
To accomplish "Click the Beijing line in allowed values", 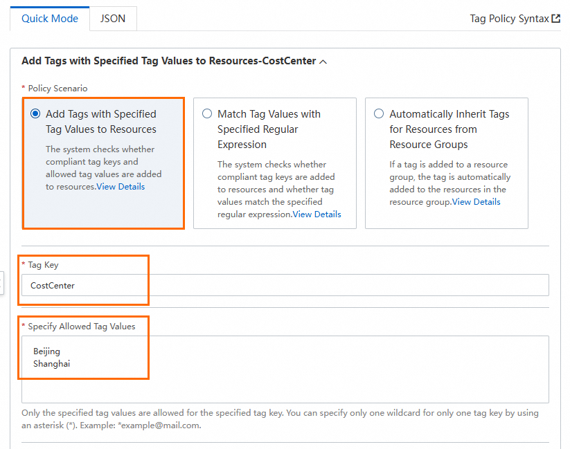I will click(47, 351).
